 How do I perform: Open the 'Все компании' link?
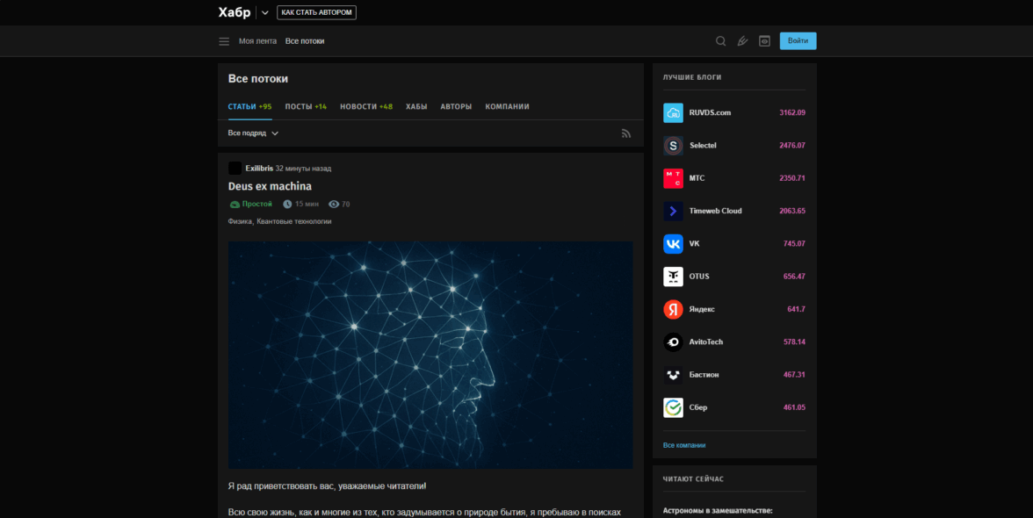pyautogui.click(x=683, y=445)
